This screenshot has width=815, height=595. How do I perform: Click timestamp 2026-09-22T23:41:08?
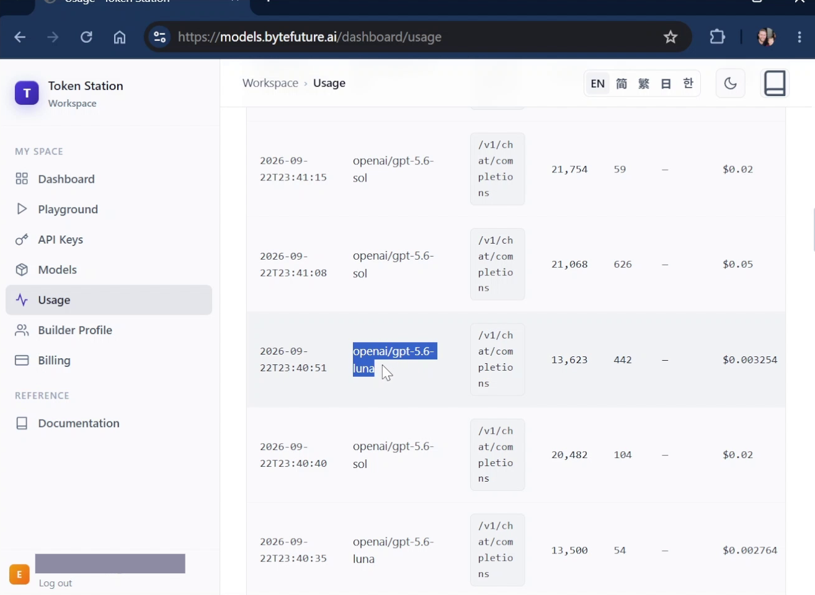tap(293, 265)
